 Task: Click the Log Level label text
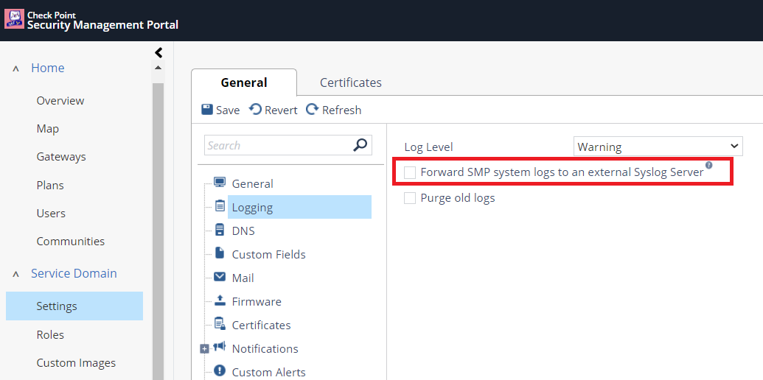click(429, 147)
